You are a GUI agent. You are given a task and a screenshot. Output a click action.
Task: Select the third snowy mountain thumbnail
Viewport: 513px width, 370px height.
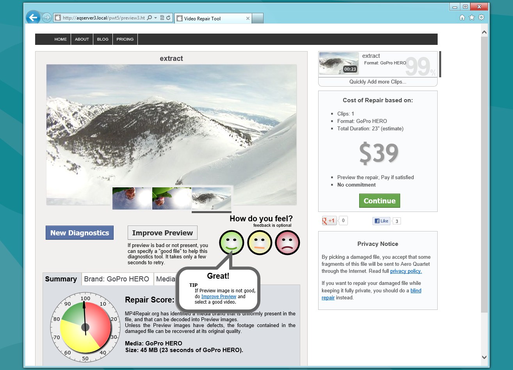[212, 198]
